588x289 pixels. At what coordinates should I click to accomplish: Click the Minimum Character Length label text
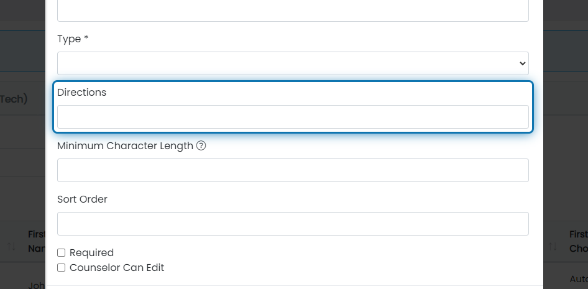(x=126, y=146)
